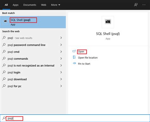Screen dimensions: 150x122
Task: Select the Web filter tab
Action: click(44, 5)
